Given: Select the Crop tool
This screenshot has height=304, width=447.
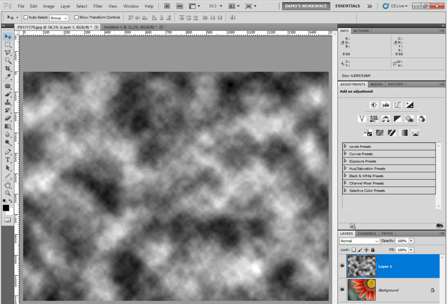Looking at the screenshot, I should 7,68.
